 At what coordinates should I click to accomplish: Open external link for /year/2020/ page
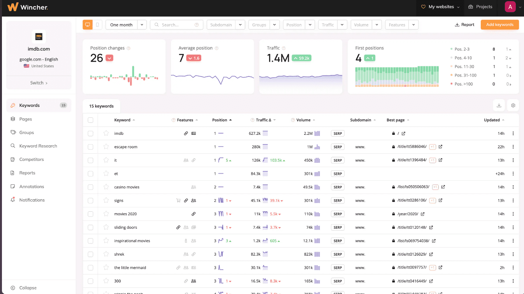coord(423,214)
